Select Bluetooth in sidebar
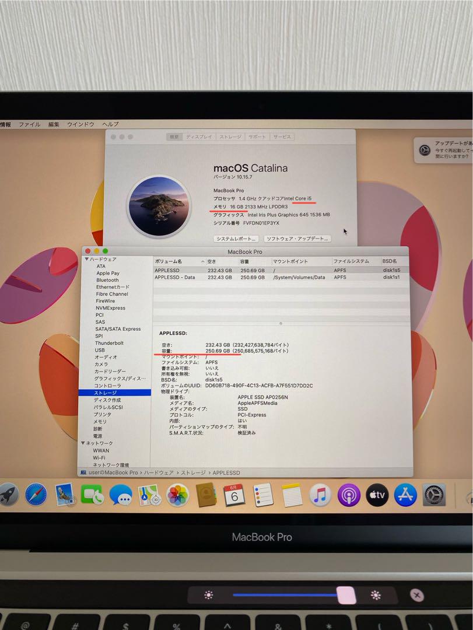The image size is (473, 630). (107, 280)
